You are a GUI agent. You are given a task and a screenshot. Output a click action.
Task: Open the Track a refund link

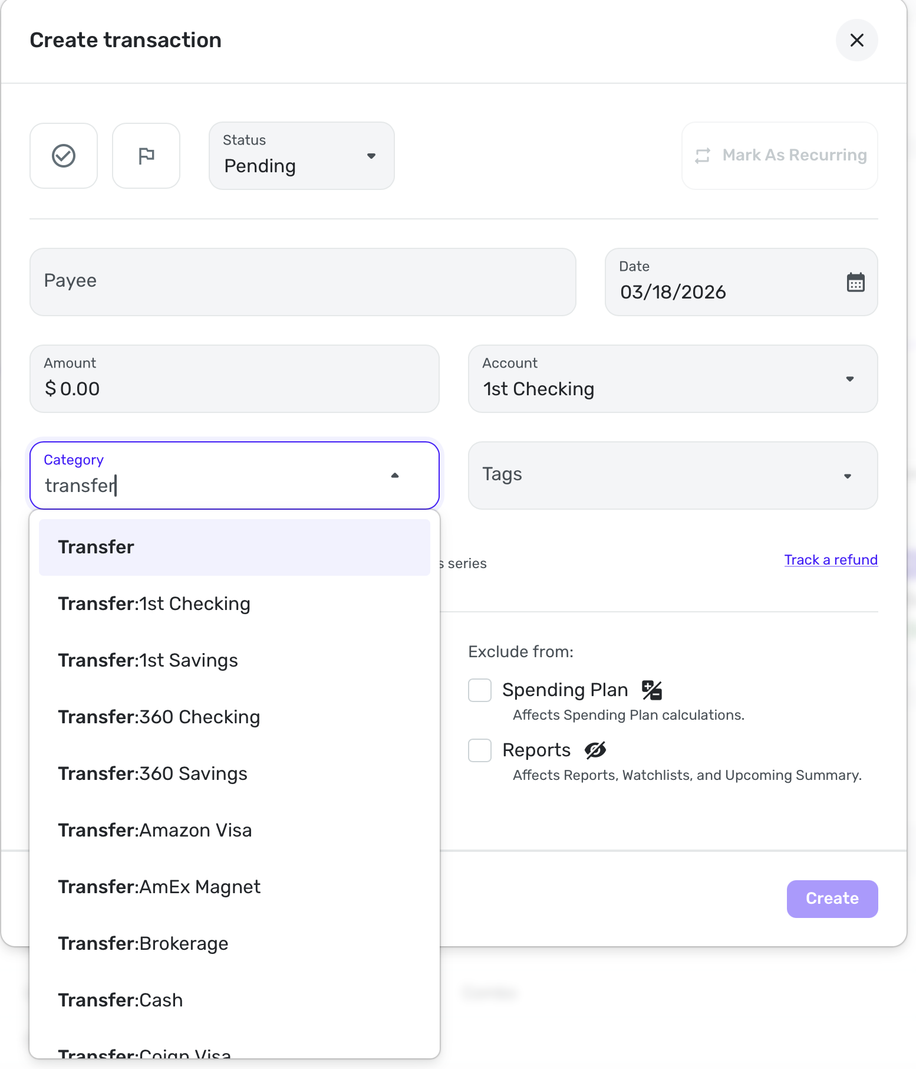click(x=831, y=560)
